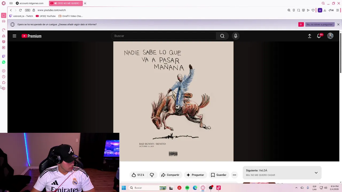Dislike the video with thumbs down
The height and width of the screenshot is (192, 342).
(x=152, y=175)
